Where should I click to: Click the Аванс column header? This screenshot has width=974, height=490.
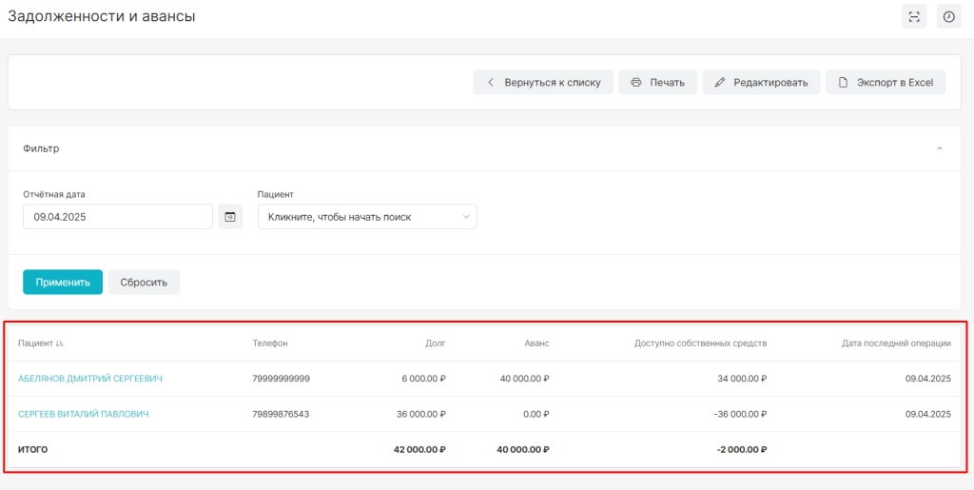pyautogui.click(x=538, y=343)
